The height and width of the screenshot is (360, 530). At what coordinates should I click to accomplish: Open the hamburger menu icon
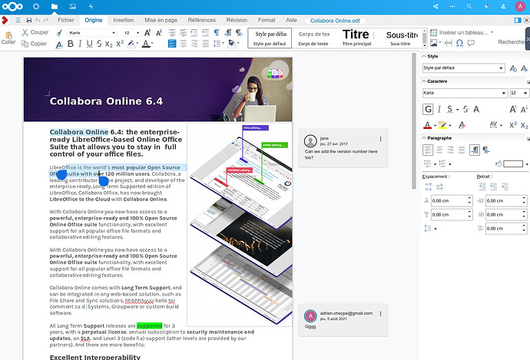[18, 20]
